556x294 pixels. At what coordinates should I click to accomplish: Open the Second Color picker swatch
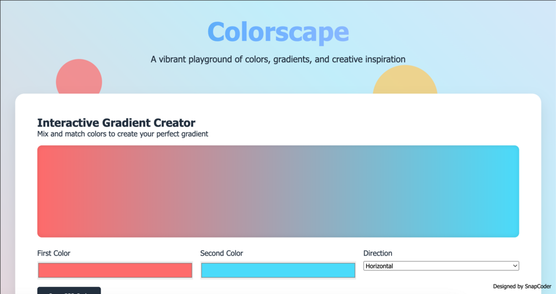[278, 270]
